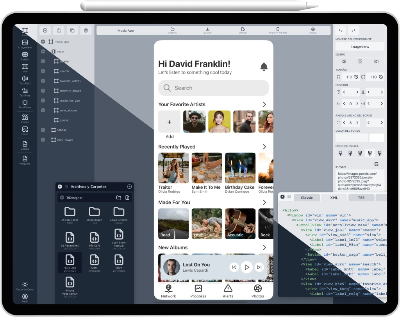
Task: Expand the favorite_artists tree item
Action: tap(43, 81)
